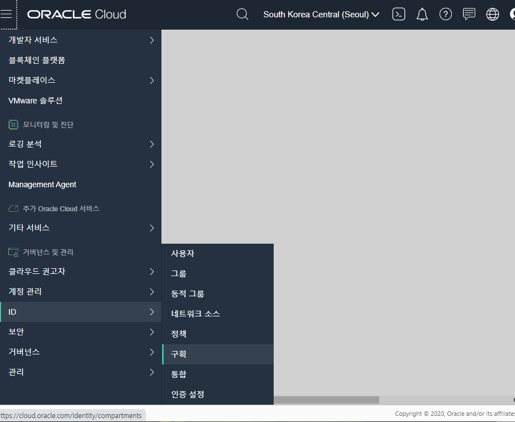This screenshot has height=422, width=515.
Task: Click the Oracle Cloud logo
Action: coord(77,15)
